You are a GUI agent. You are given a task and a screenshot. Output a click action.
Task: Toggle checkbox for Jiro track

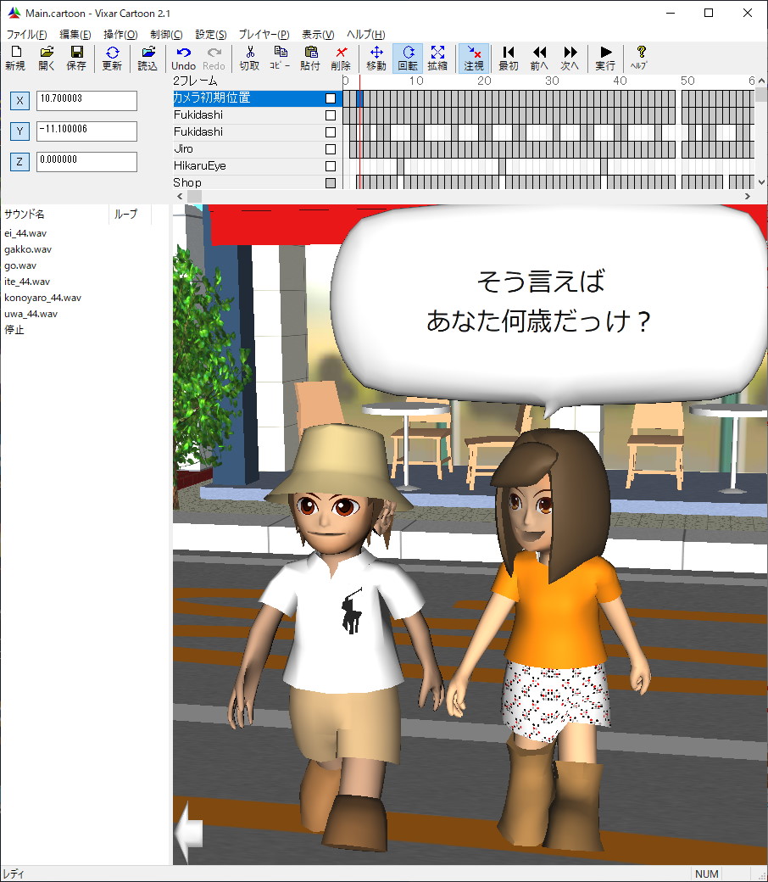tap(331, 149)
